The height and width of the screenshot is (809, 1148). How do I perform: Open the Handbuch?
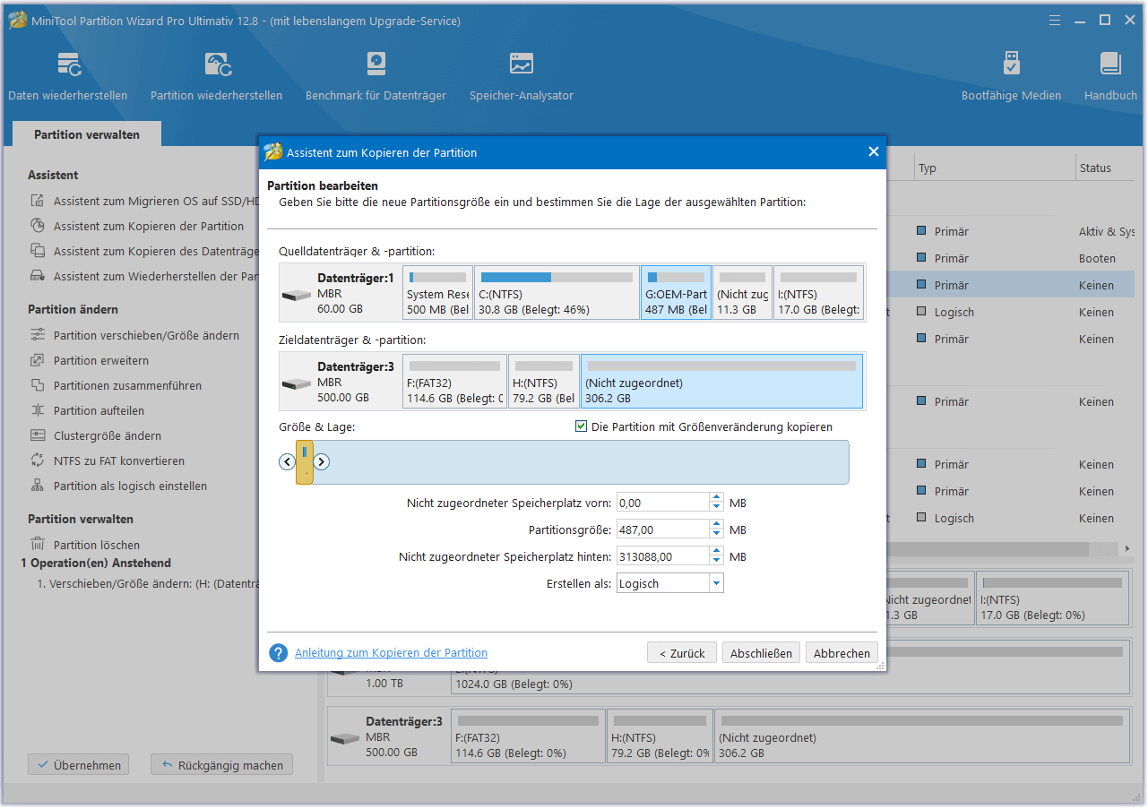[1110, 76]
